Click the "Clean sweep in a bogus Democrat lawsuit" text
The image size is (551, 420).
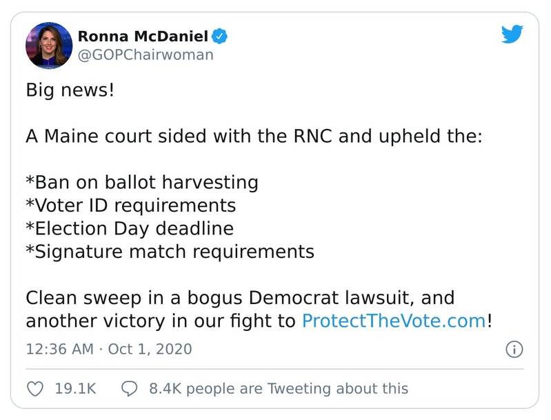(x=240, y=298)
